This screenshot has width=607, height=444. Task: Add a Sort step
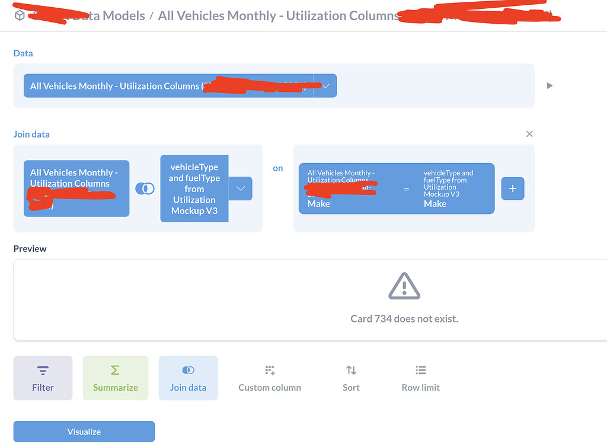click(351, 378)
